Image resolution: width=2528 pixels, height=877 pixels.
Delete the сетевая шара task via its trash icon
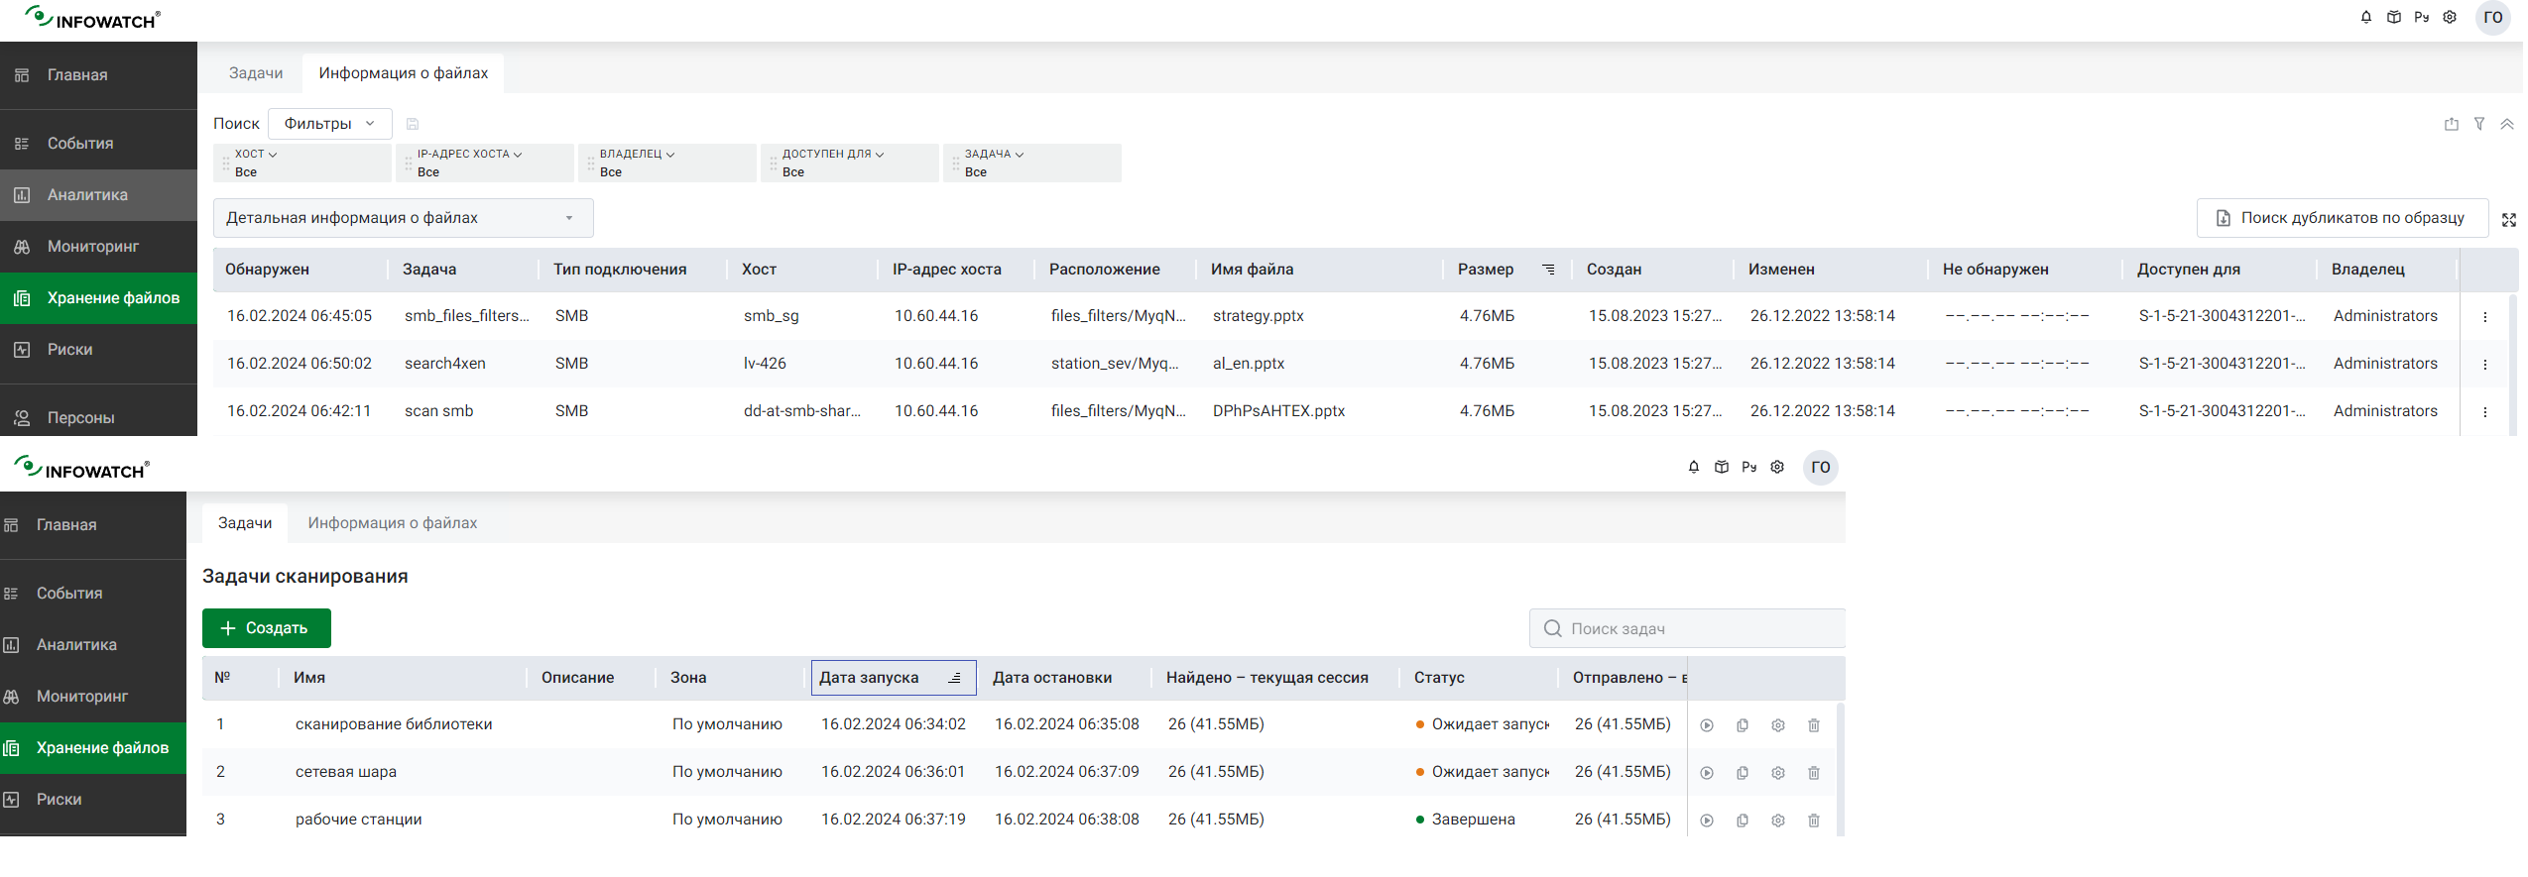(1813, 773)
